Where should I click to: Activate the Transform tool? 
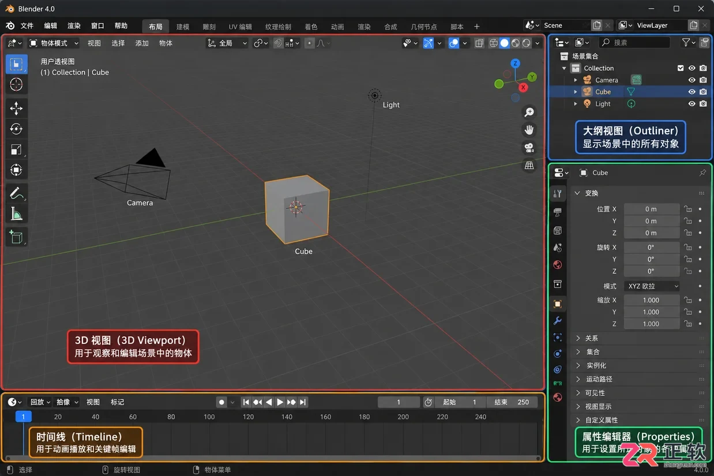pos(16,170)
